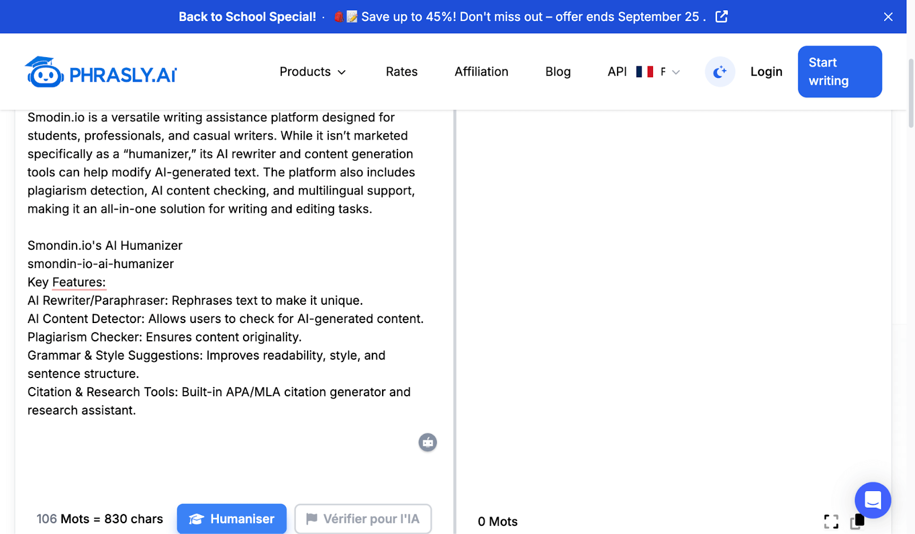Image resolution: width=915 pixels, height=534 pixels.
Task: Open the language selector with French flag
Action: (658, 71)
